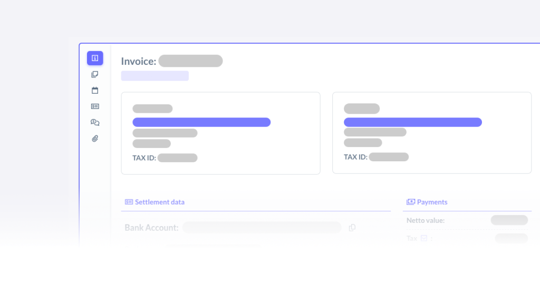Select the settlement card sidebar icon
This screenshot has width=540, height=284.
[95, 106]
